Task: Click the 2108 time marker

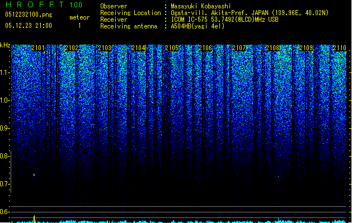Action: 273,48
